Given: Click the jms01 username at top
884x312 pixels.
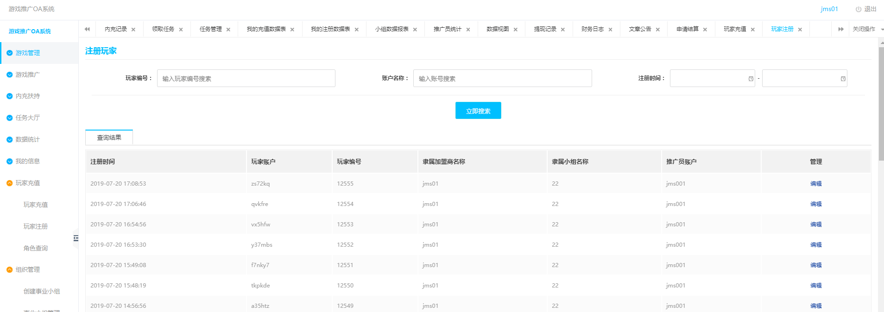Looking at the screenshot, I should 829,9.
